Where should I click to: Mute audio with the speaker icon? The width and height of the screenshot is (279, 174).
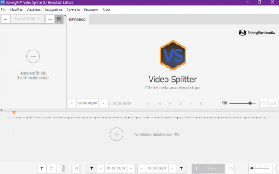coord(224,103)
